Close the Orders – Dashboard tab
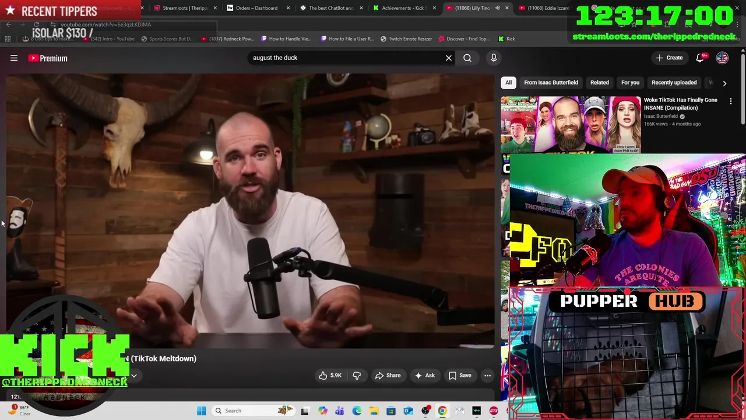 pyautogui.click(x=288, y=8)
